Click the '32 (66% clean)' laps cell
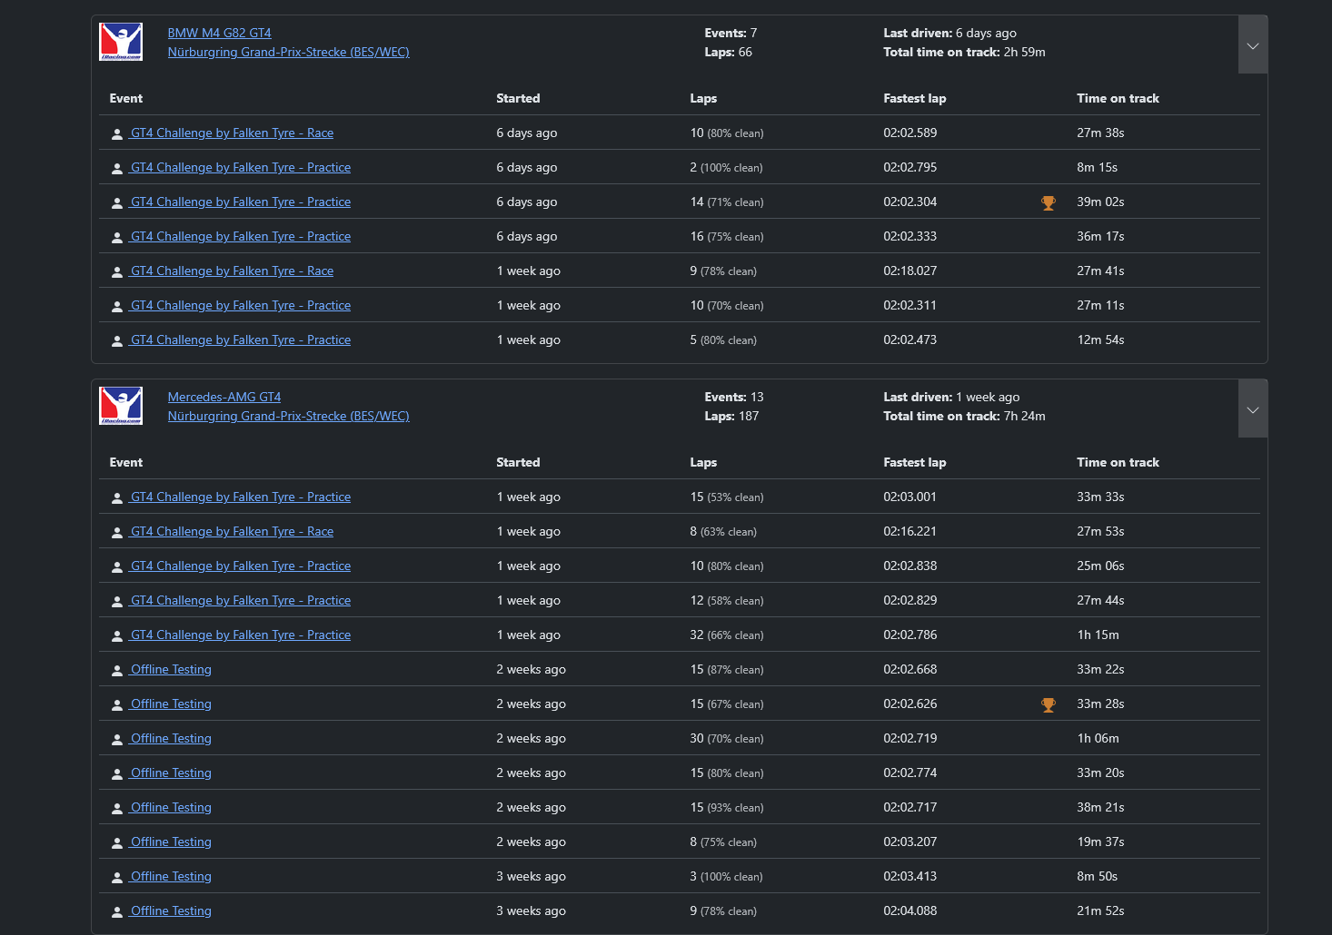The image size is (1332, 935). click(727, 635)
